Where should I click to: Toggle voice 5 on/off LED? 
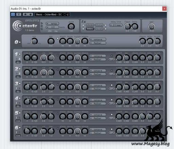pyautogui.click(x=20, y=113)
